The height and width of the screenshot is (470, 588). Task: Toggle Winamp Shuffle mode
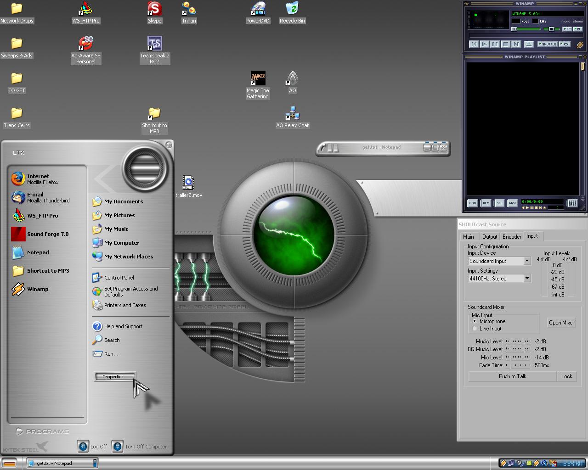(548, 44)
